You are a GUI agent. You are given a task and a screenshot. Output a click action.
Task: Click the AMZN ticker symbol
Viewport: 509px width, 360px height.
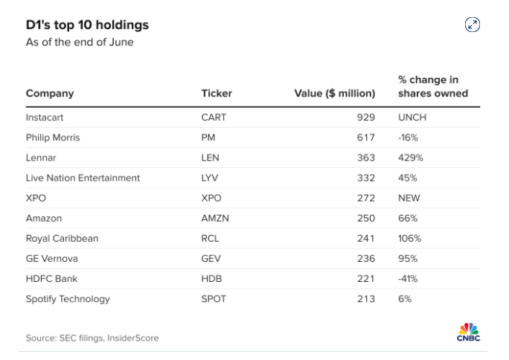(x=214, y=219)
